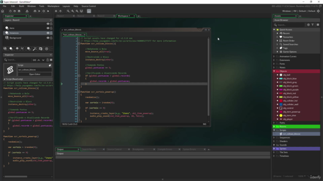The image size is (323, 181).
Task: Click the Asset Browser filter funnel icon
Action: pos(313,25)
